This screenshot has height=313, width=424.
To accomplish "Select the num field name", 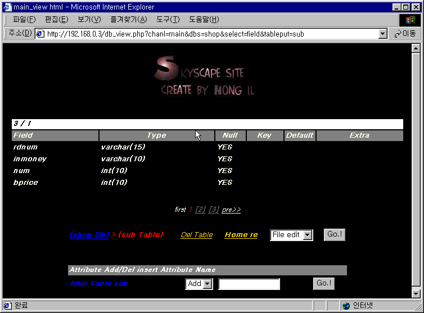I will pyautogui.click(x=21, y=171).
